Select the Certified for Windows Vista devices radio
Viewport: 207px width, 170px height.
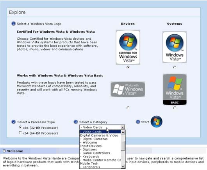tap(128, 67)
